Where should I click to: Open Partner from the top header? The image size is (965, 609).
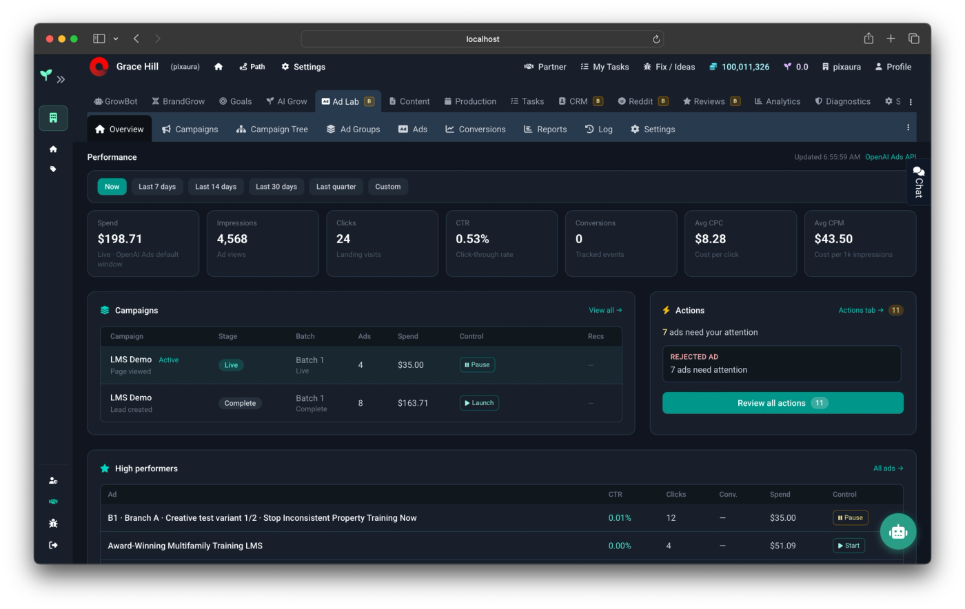point(545,67)
